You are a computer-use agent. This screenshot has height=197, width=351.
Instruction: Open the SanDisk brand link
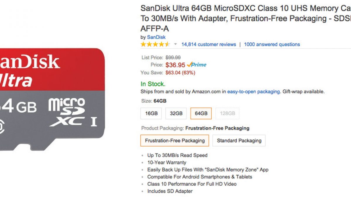point(156,37)
